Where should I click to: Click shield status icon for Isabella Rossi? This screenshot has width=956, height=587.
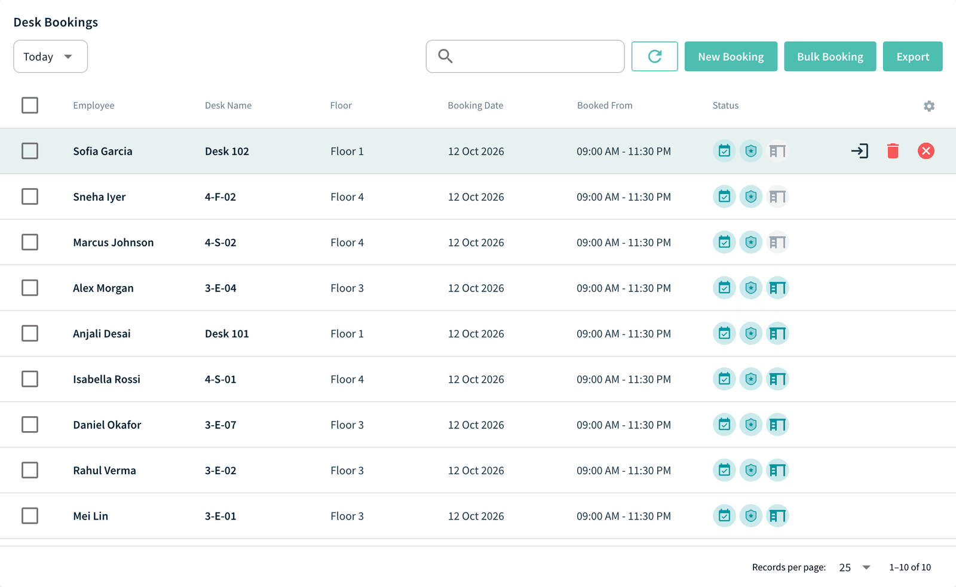click(x=751, y=379)
